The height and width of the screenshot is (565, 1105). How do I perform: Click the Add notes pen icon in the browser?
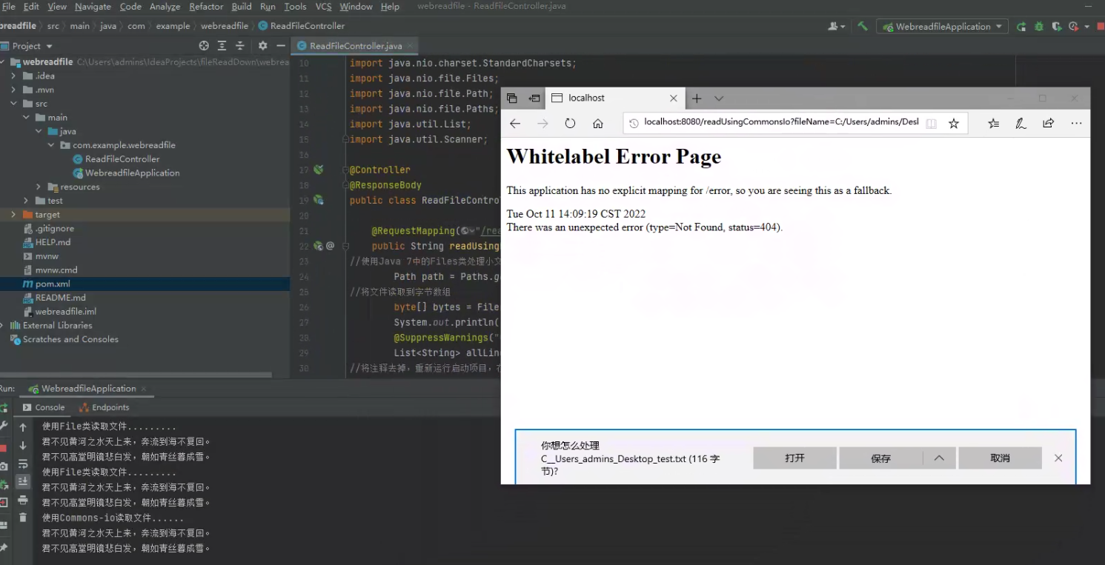click(1021, 124)
